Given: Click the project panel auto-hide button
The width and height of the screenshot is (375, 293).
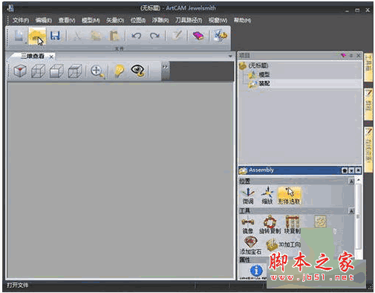Looking at the screenshot, I should [x=351, y=56].
